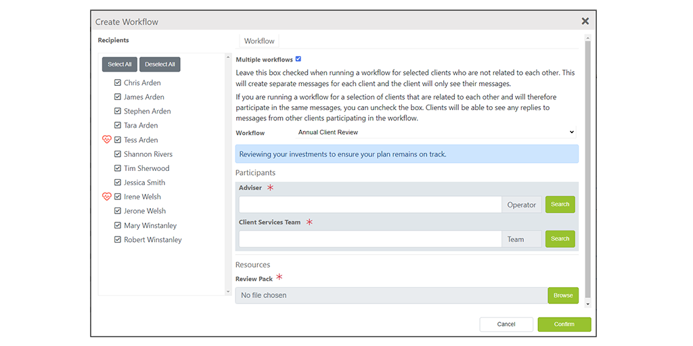Click the Robert Winstanley name
693x346 pixels.
(x=153, y=240)
